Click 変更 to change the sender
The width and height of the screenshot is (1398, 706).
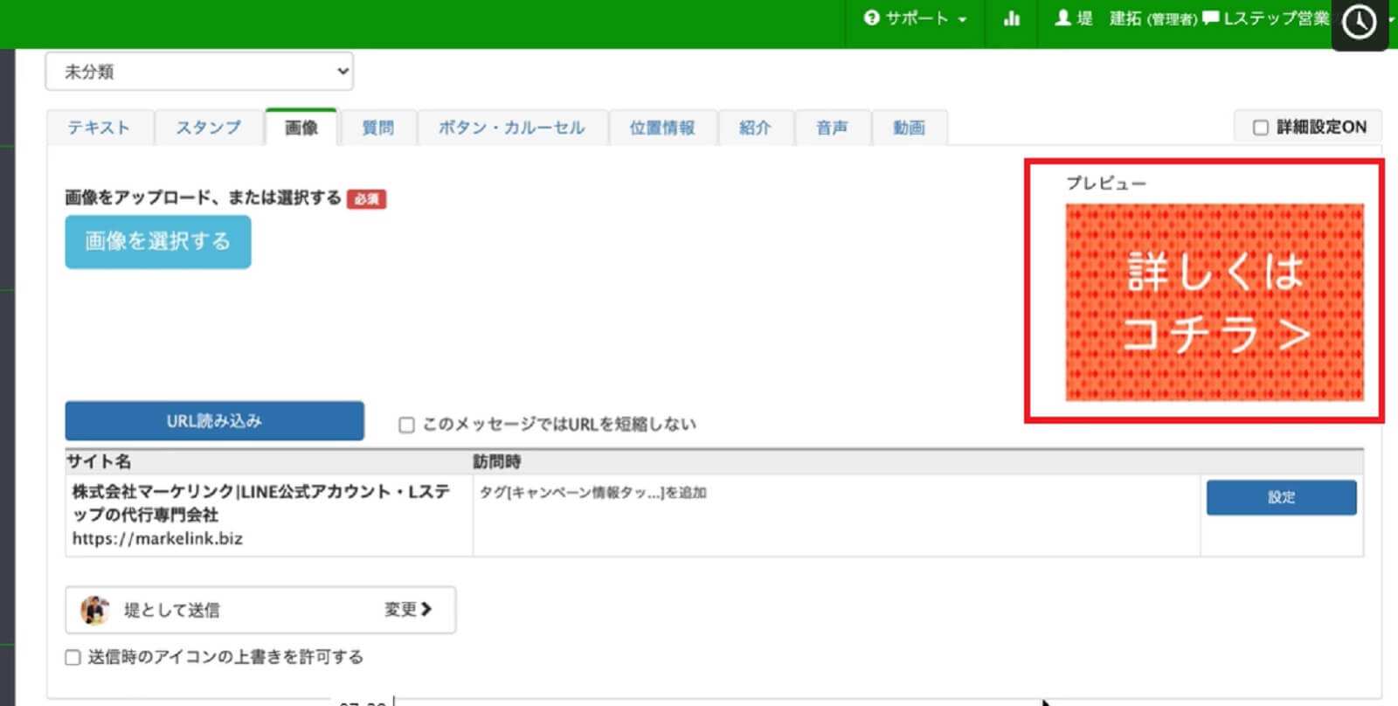408,610
